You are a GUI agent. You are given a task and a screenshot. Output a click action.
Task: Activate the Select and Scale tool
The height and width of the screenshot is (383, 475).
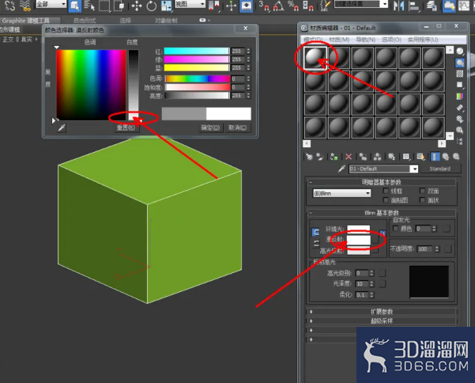coord(166,6)
